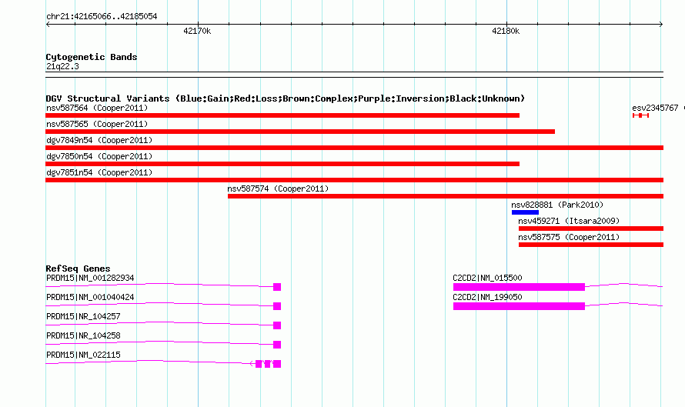Click the nsv587574 (Cooper2011) variant bar
The width and height of the screenshot is (685, 407).
[x=446, y=196]
